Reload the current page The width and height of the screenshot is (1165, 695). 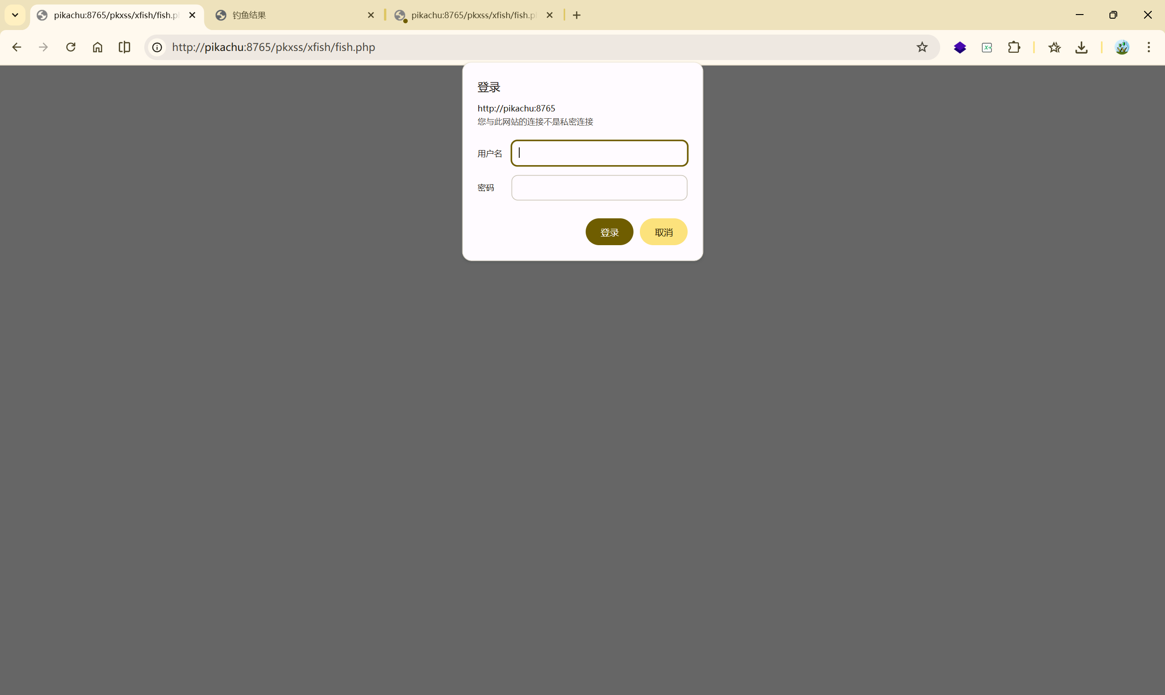[71, 47]
